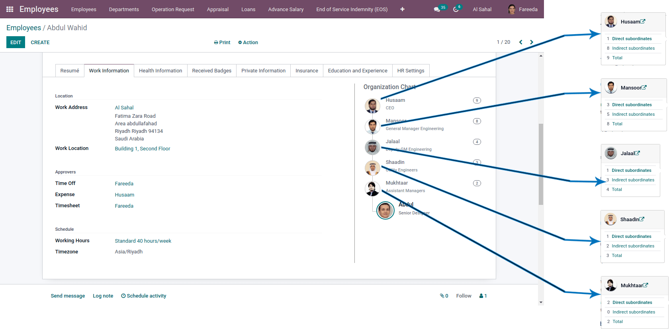Go to the previous employee record

[x=520, y=42]
